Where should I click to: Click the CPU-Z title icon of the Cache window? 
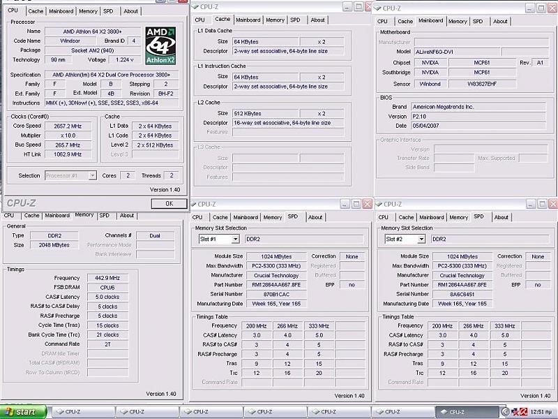click(195, 6)
